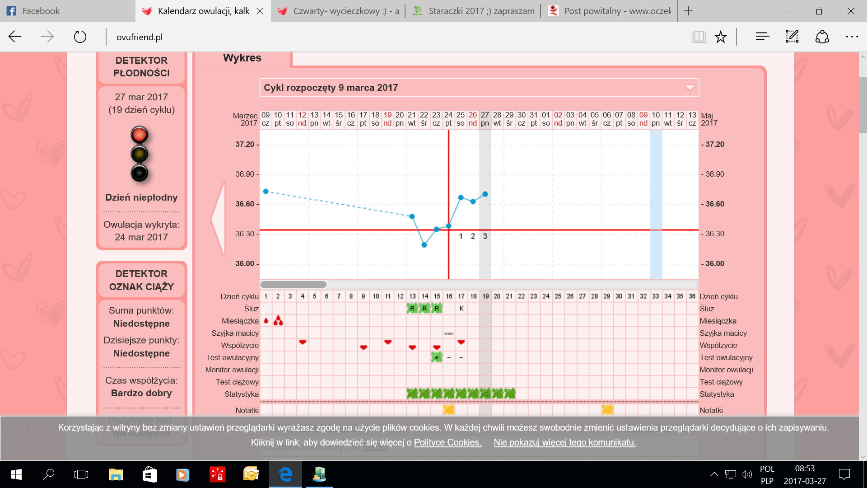Viewport: 867px width, 488px height.
Task: Open the web note pen icon
Action: click(x=792, y=37)
